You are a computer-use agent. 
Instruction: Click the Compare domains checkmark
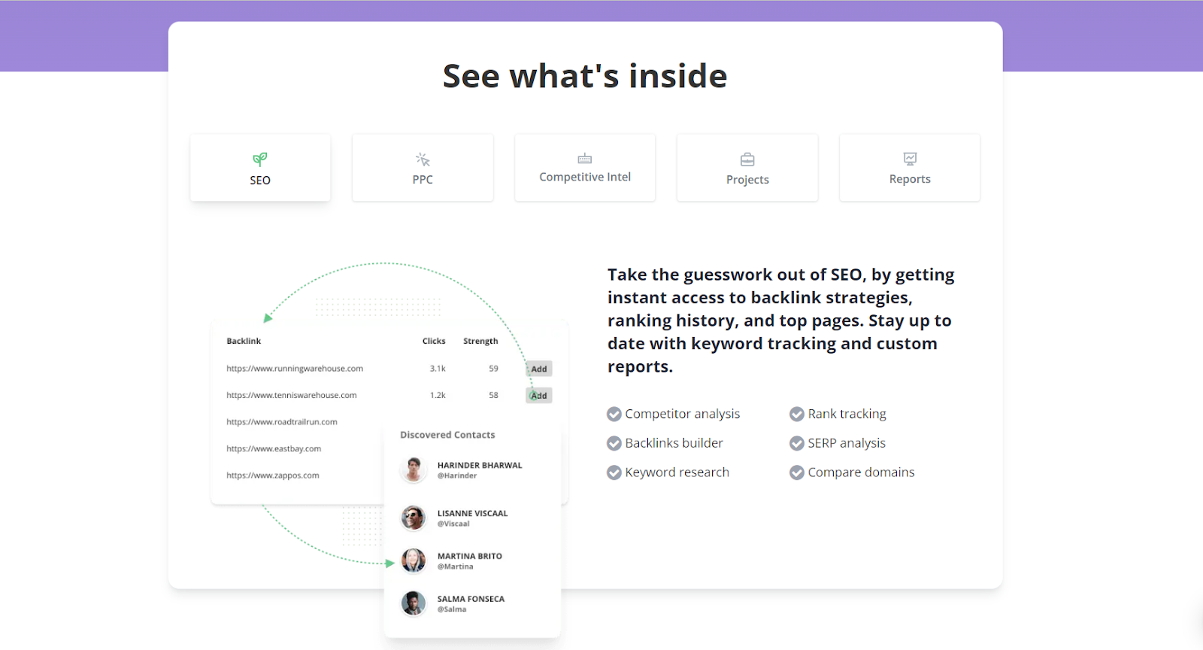(797, 473)
